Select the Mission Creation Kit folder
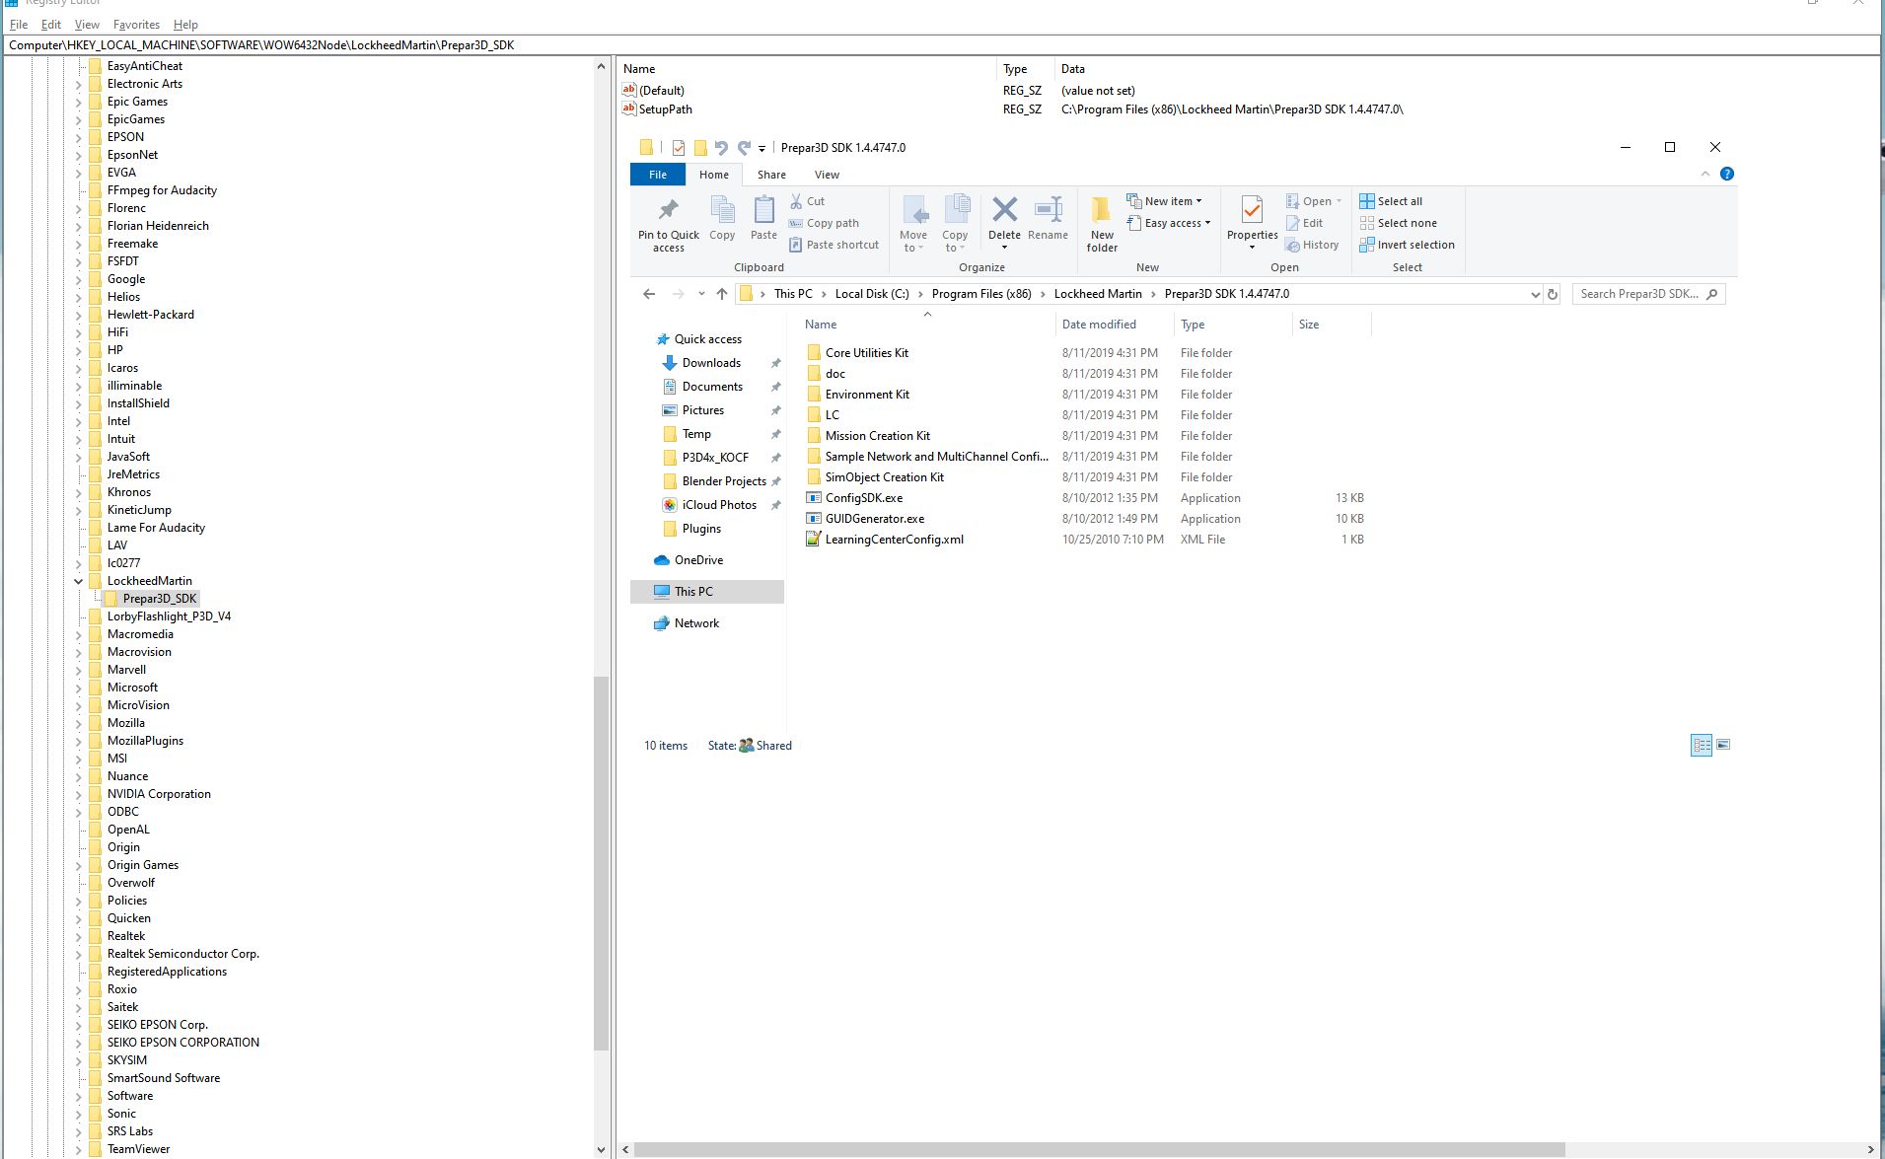The height and width of the screenshot is (1159, 1885). point(878,436)
